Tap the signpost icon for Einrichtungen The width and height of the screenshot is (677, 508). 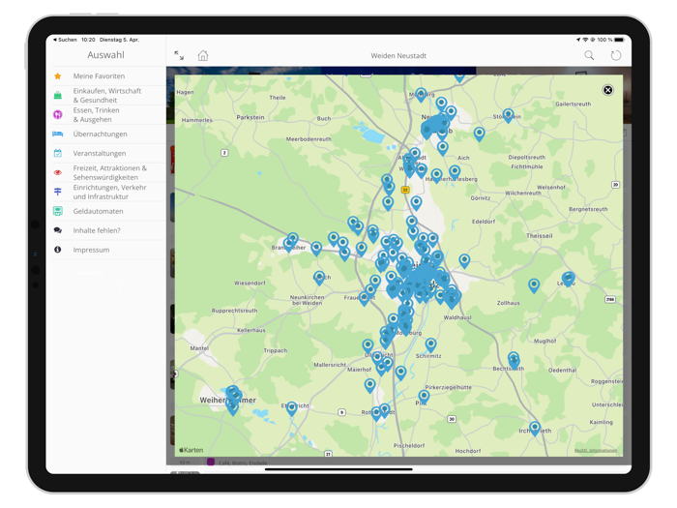coord(57,192)
